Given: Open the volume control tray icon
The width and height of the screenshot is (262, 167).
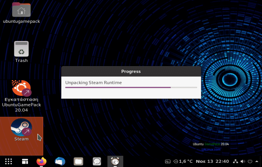Looking at the screenshot, I should click(243, 161).
